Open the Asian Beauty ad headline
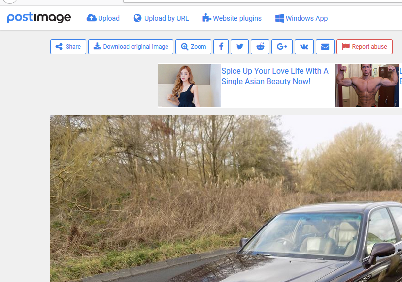Screen dimensions: 402x282 pyautogui.click(x=275, y=76)
